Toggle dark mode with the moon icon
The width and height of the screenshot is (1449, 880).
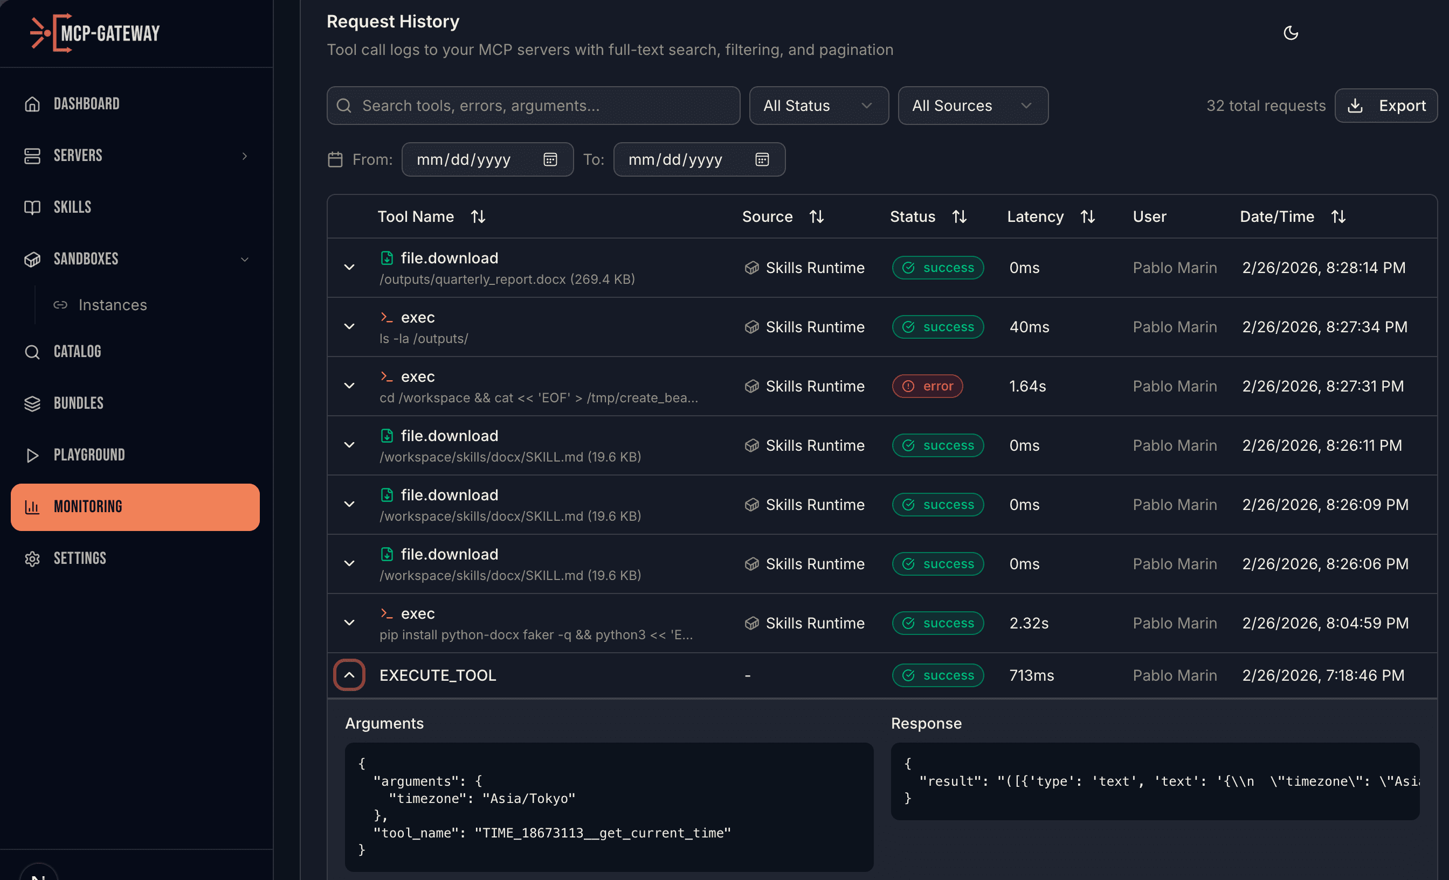pos(1290,33)
